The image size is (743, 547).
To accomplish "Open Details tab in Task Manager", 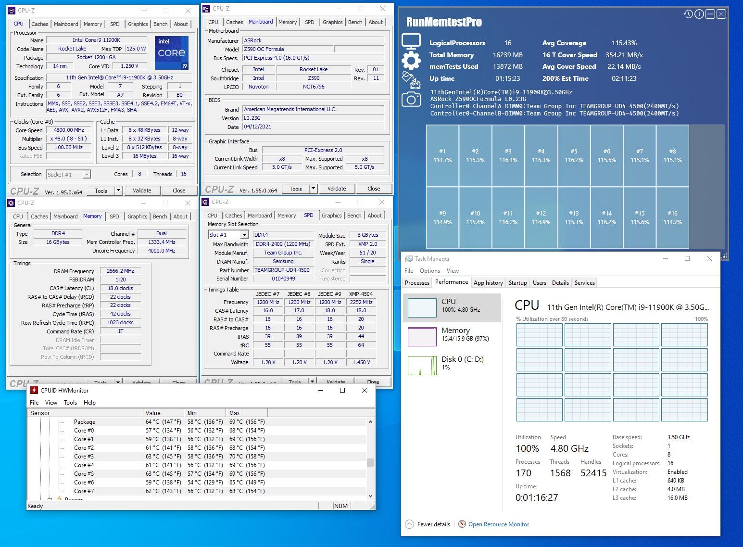I will pyautogui.click(x=560, y=283).
